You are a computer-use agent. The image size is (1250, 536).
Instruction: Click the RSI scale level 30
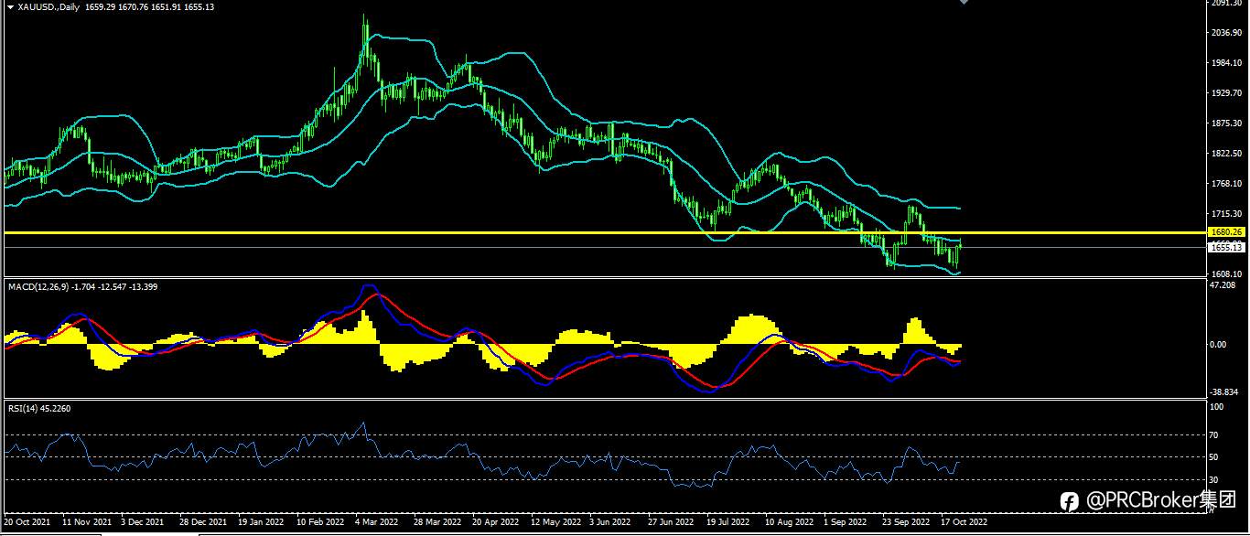point(1214,479)
